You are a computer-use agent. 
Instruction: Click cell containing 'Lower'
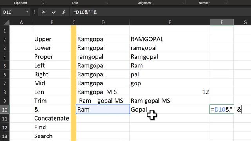[52, 48]
